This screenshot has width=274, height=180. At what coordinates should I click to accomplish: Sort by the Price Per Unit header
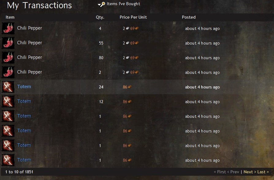(x=133, y=17)
